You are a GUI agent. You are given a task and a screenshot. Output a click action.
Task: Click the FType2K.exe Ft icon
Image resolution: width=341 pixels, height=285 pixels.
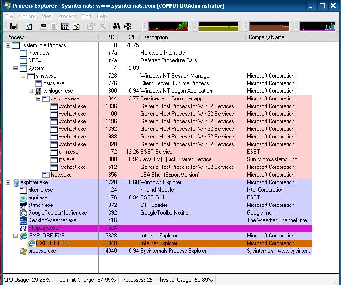[23, 228]
